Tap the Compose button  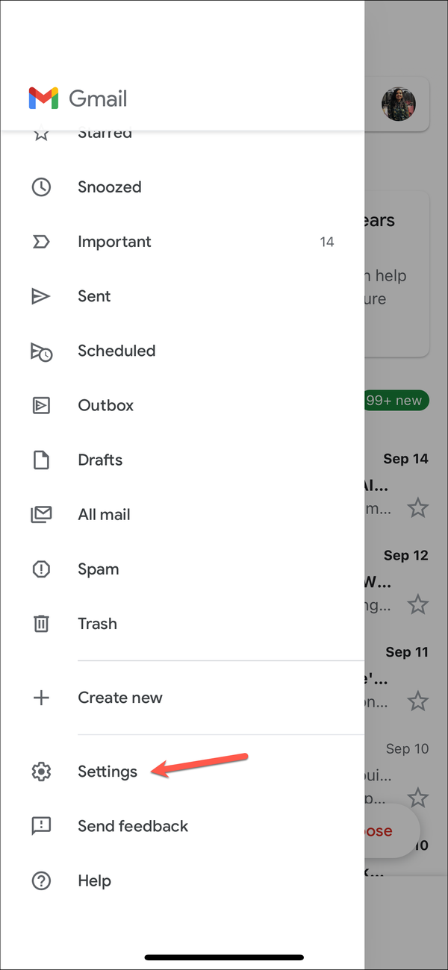click(x=382, y=830)
